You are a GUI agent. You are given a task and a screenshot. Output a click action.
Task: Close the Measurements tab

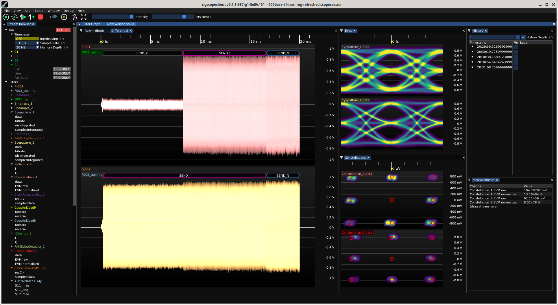point(497,180)
